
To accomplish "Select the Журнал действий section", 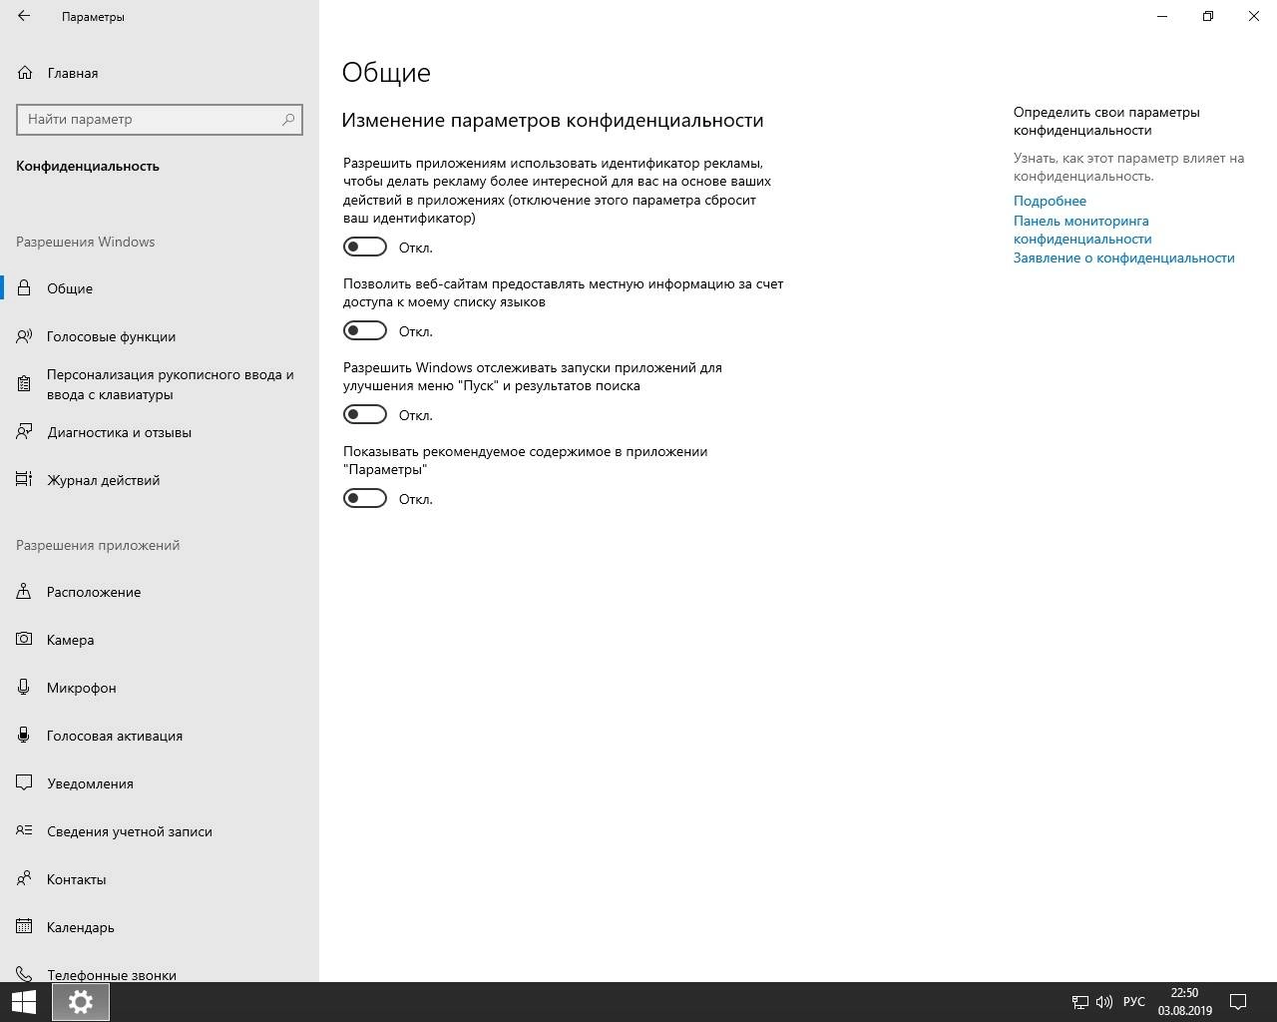I will tap(160, 480).
